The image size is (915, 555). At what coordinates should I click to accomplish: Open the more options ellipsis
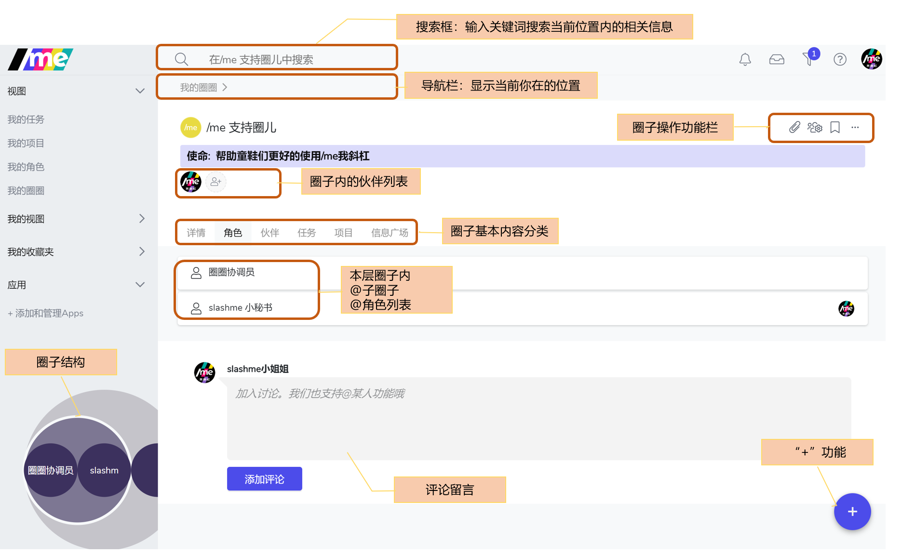855,127
